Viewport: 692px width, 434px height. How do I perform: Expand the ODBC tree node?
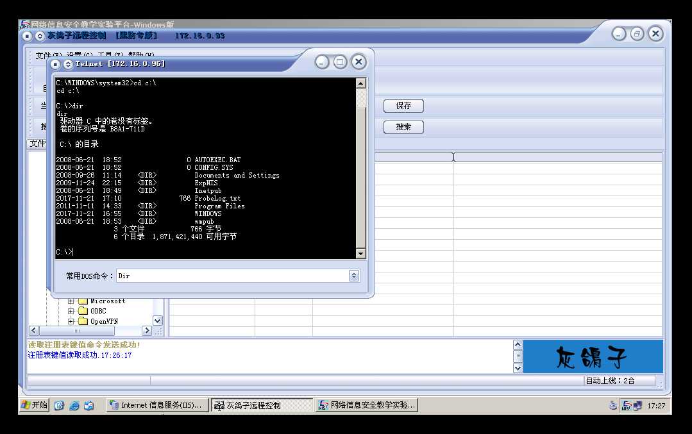pyautogui.click(x=71, y=312)
